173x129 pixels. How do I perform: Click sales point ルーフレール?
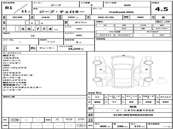pyautogui.click(x=12, y=78)
